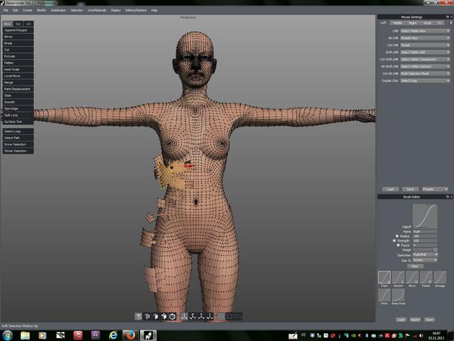Click Save in Mouse Settings panel
454x341 pixels.
[410, 189]
